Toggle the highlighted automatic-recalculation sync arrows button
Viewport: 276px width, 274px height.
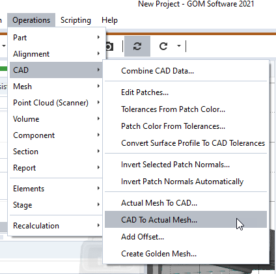click(137, 46)
